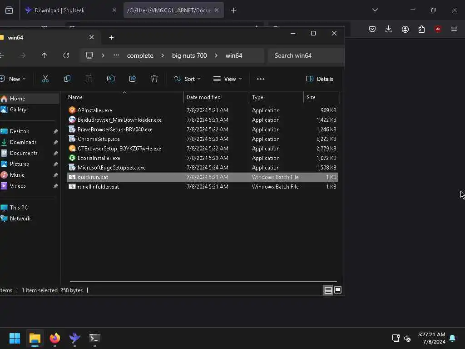
Task: Switch to the C:/Users/VM6.COLLABNET Firefox tab
Action: 173,10
